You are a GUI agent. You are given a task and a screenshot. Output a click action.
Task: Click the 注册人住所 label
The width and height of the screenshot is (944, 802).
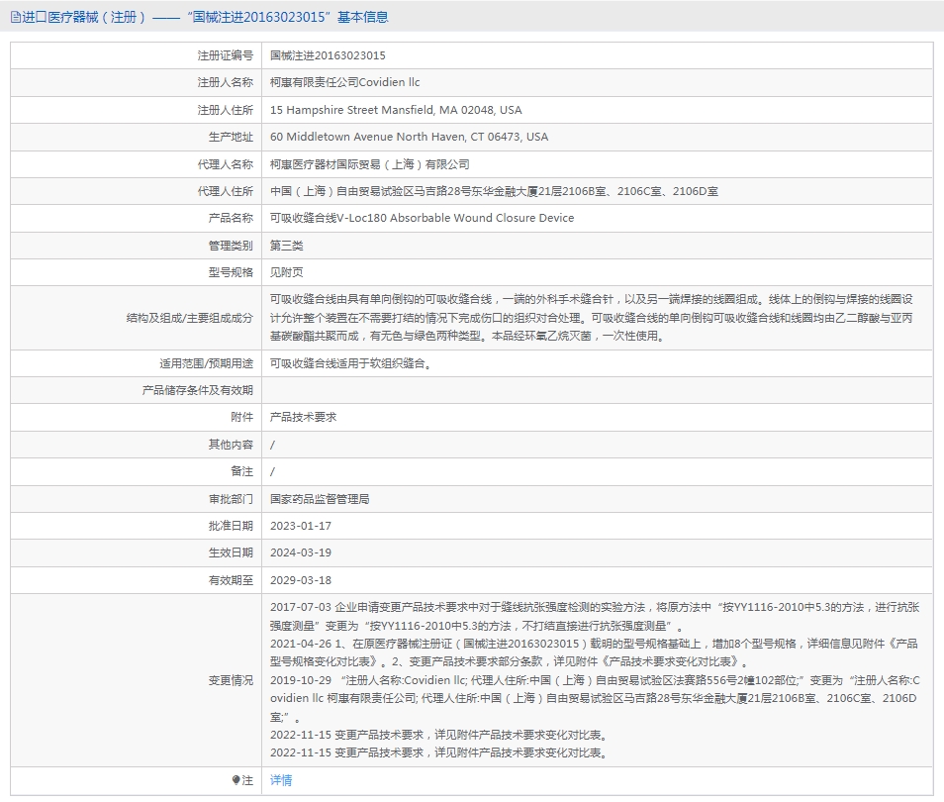(x=226, y=110)
